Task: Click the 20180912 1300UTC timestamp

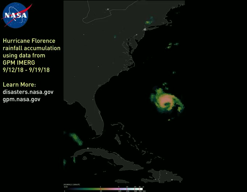Action: point(72,185)
